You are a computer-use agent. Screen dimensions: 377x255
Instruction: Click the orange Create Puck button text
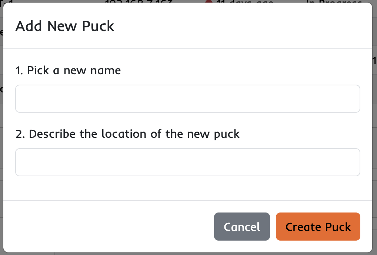click(318, 227)
